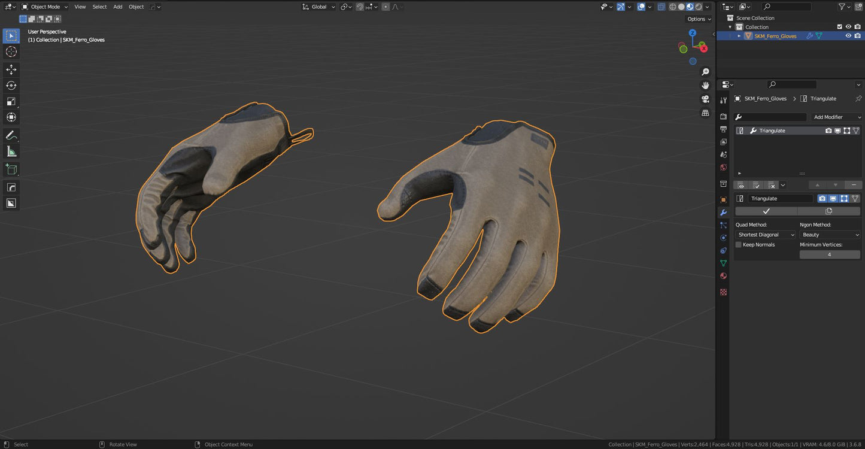The height and width of the screenshot is (449, 865).
Task: Select the Measure tool
Action: (x=11, y=151)
